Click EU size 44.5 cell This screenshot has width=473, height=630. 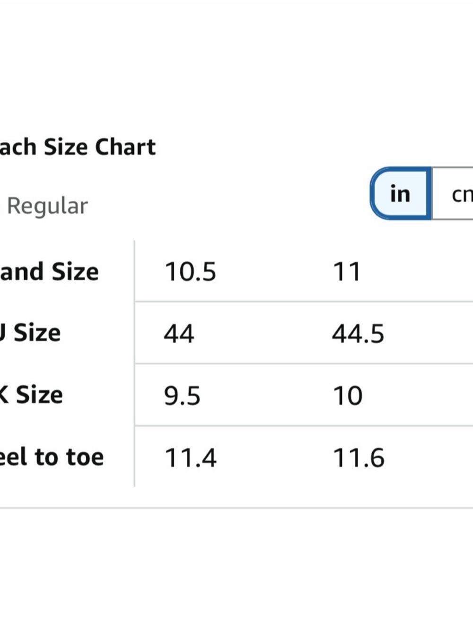358,334
